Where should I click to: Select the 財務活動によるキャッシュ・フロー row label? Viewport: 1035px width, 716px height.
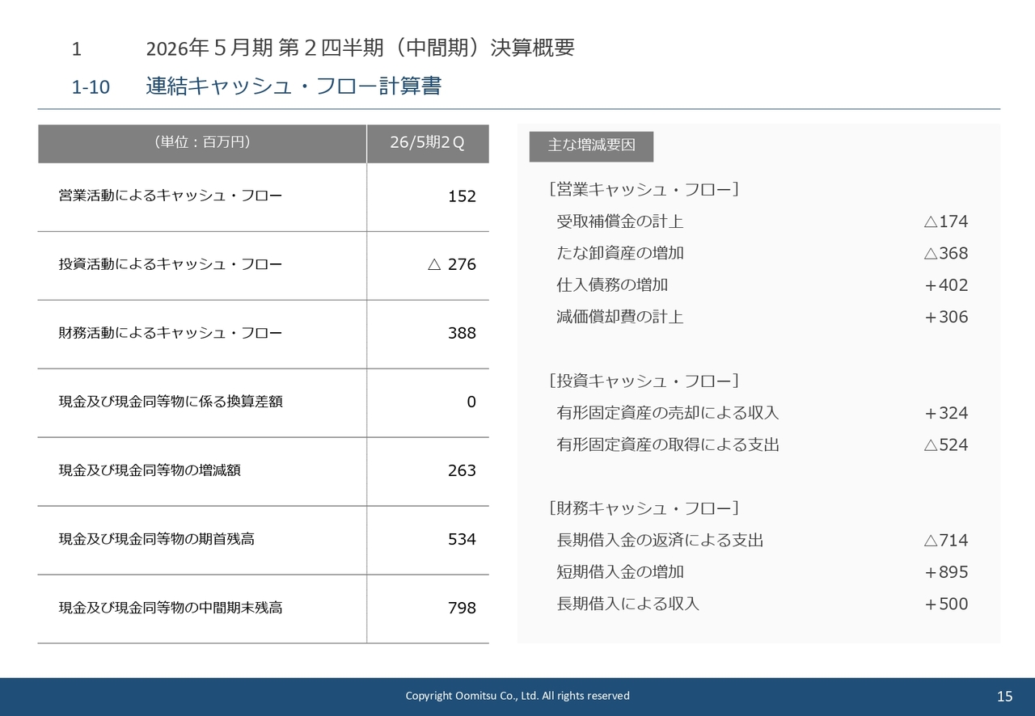coord(171,333)
